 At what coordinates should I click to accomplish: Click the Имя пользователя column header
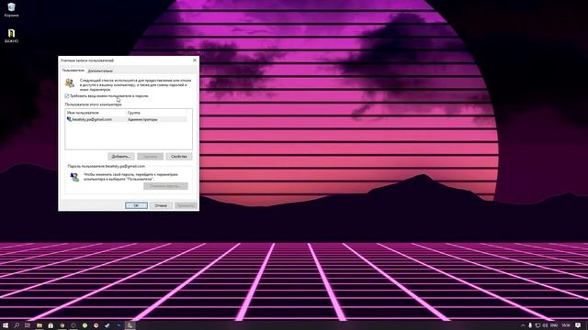coord(83,113)
